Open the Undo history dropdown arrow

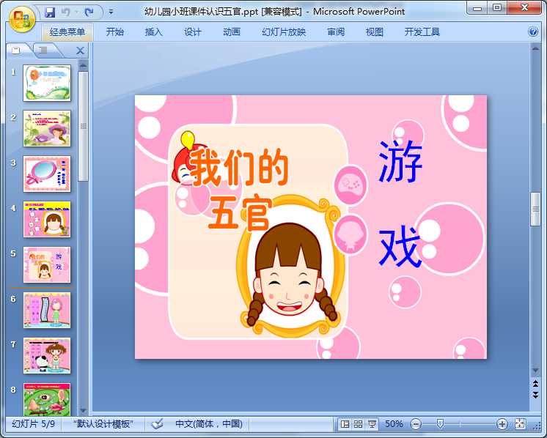click(x=76, y=12)
